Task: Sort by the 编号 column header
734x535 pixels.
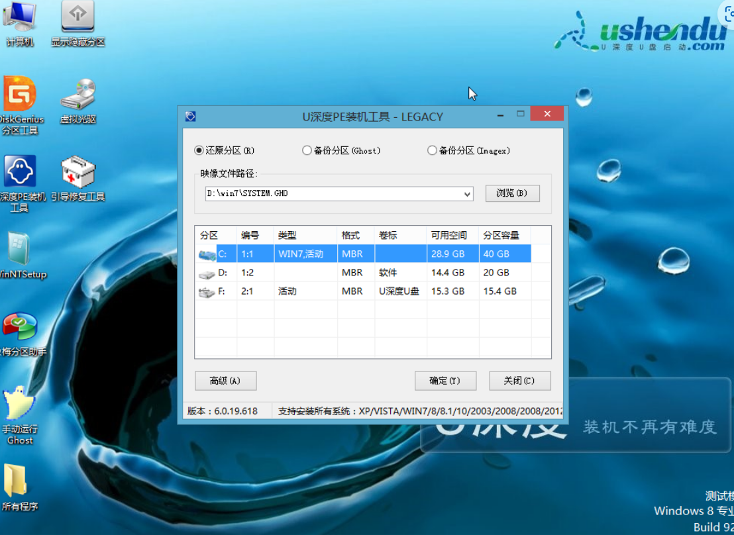Action: point(256,235)
